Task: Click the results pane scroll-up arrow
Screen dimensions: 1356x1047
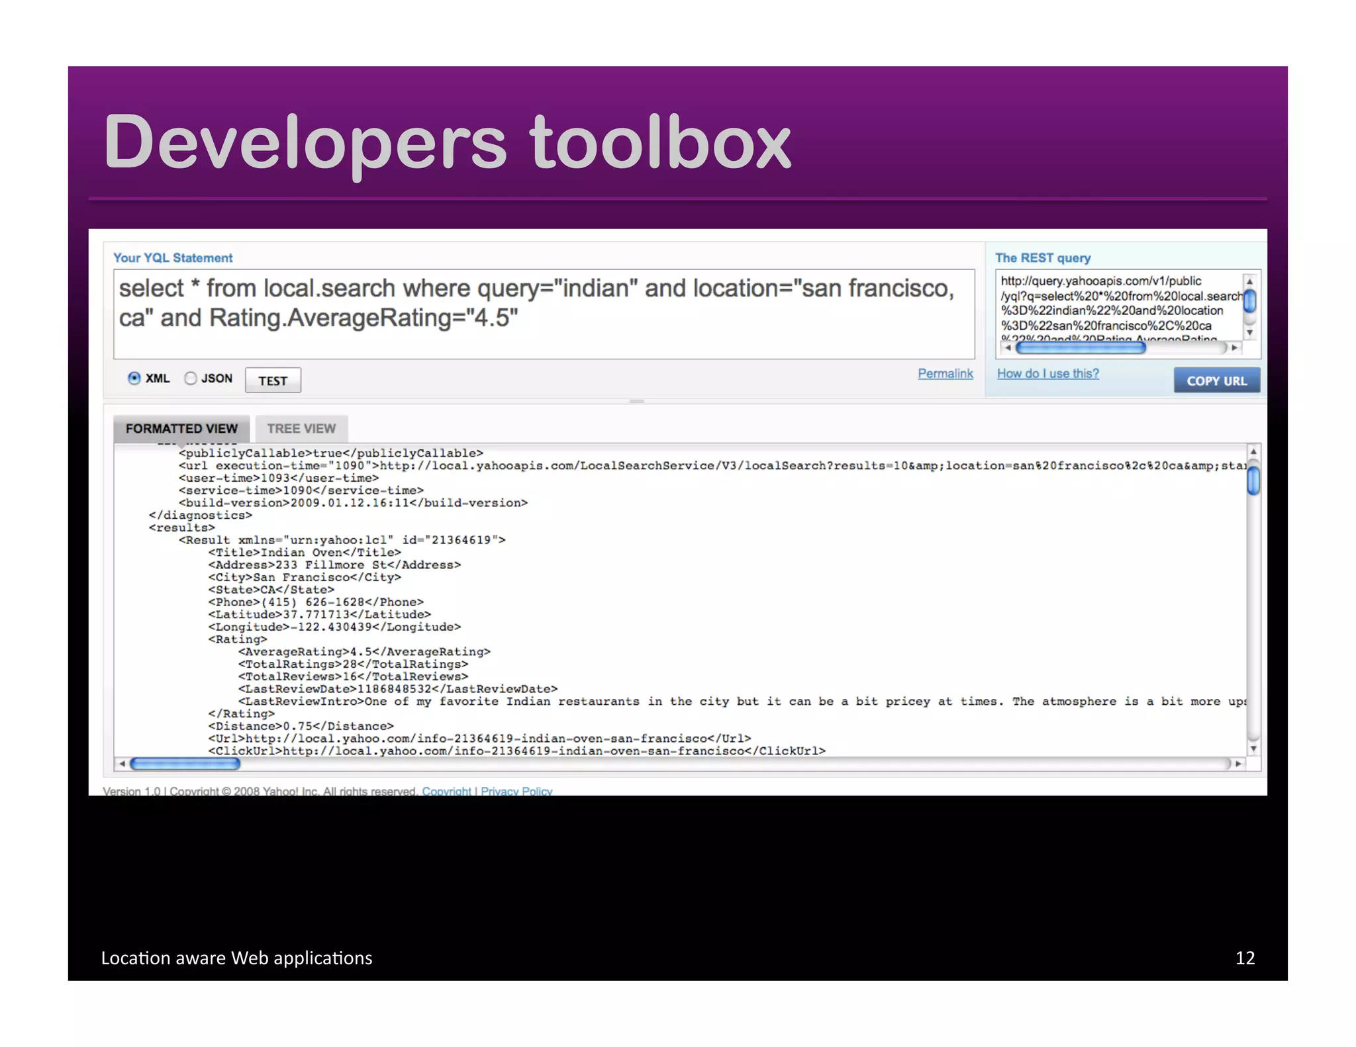Action: click(x=1253, y=452)
